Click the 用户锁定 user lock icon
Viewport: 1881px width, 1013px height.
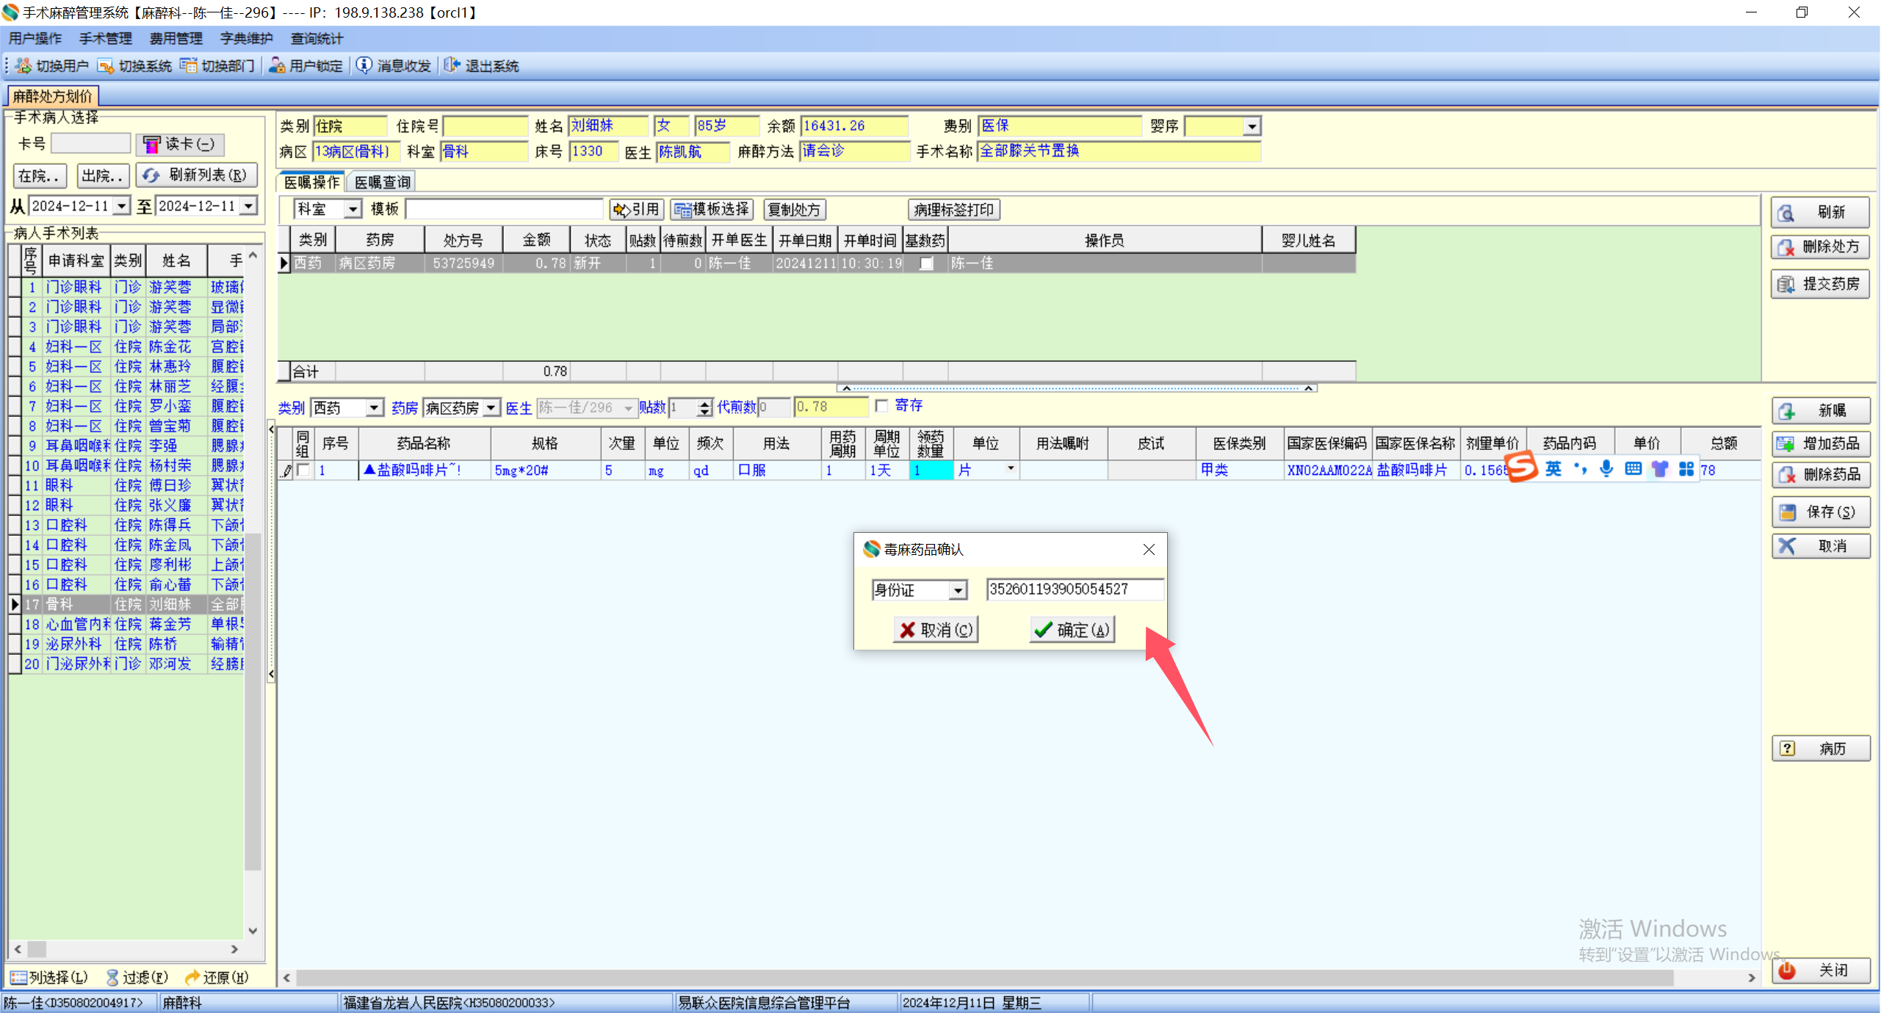click(x=277, y=66)
